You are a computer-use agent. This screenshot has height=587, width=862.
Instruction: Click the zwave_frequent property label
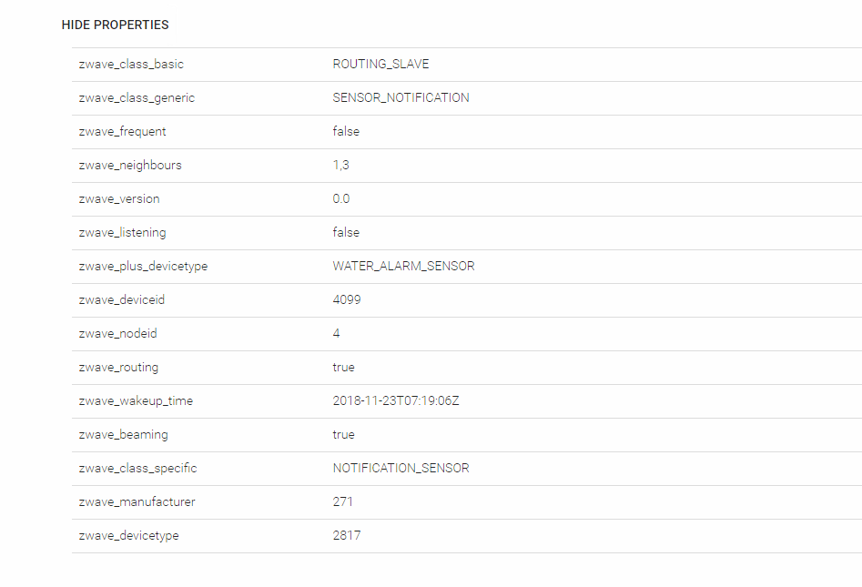(122, 132)
